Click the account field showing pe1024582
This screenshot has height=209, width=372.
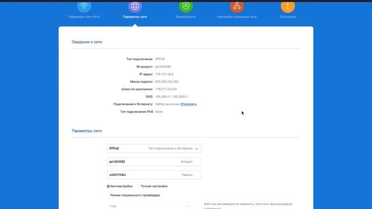pos(154,161)
